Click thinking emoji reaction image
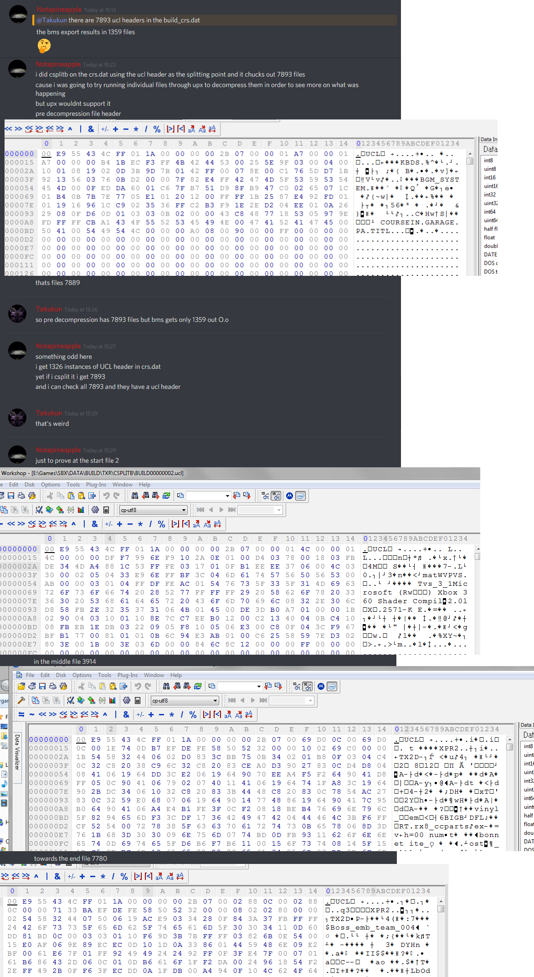The width and height of the screenshot is (534, 977). 44,46
